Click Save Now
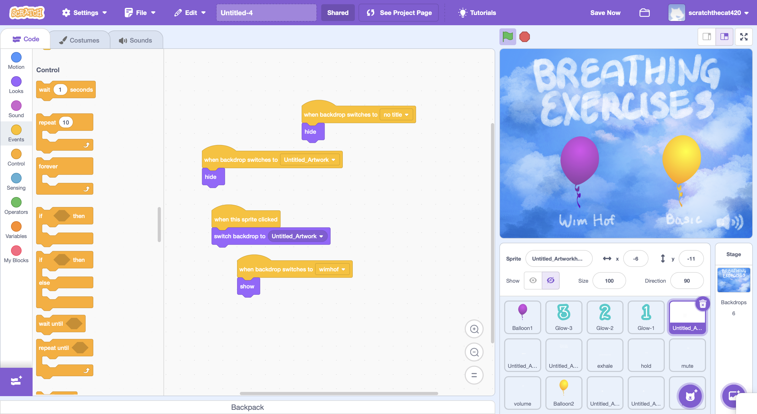Viewport: 757px width, 414px height. coord(605,13)
